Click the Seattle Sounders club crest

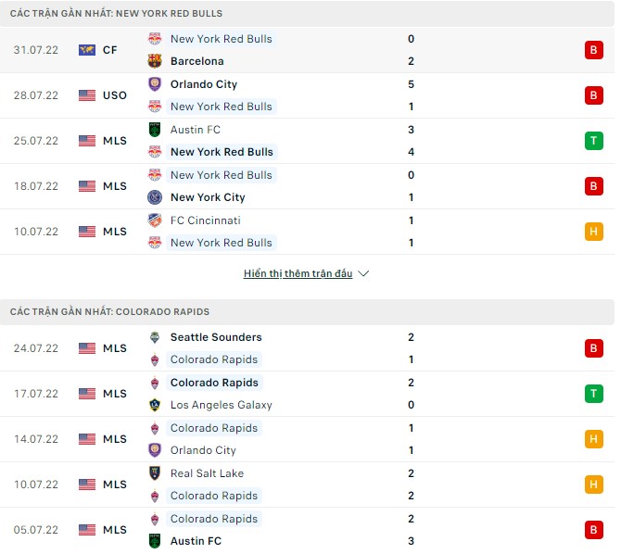(x=155, y=337)
